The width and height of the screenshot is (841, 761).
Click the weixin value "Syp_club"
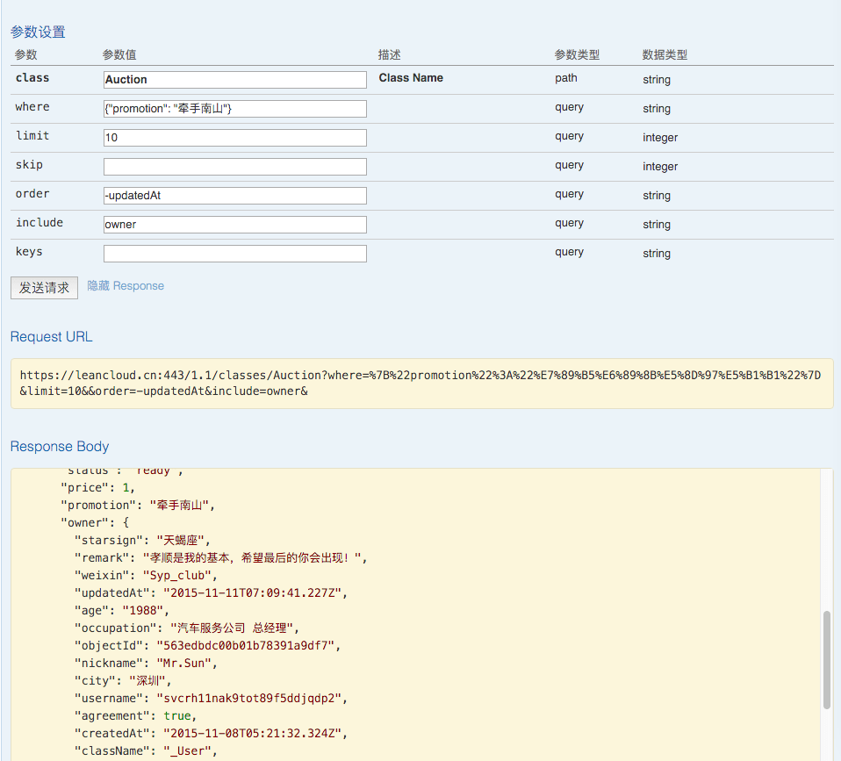click(177, 576)
